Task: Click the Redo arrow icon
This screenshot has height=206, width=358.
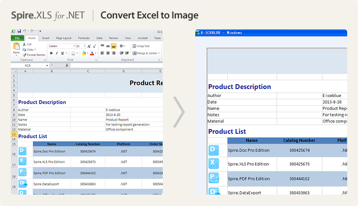Action: (x=32, y=31)
